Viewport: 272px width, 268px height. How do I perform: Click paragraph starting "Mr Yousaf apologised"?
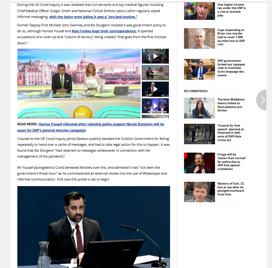coord(92,173)
